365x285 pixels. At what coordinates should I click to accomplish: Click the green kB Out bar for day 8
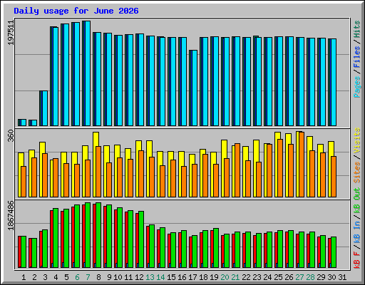(x=98, y=235)
